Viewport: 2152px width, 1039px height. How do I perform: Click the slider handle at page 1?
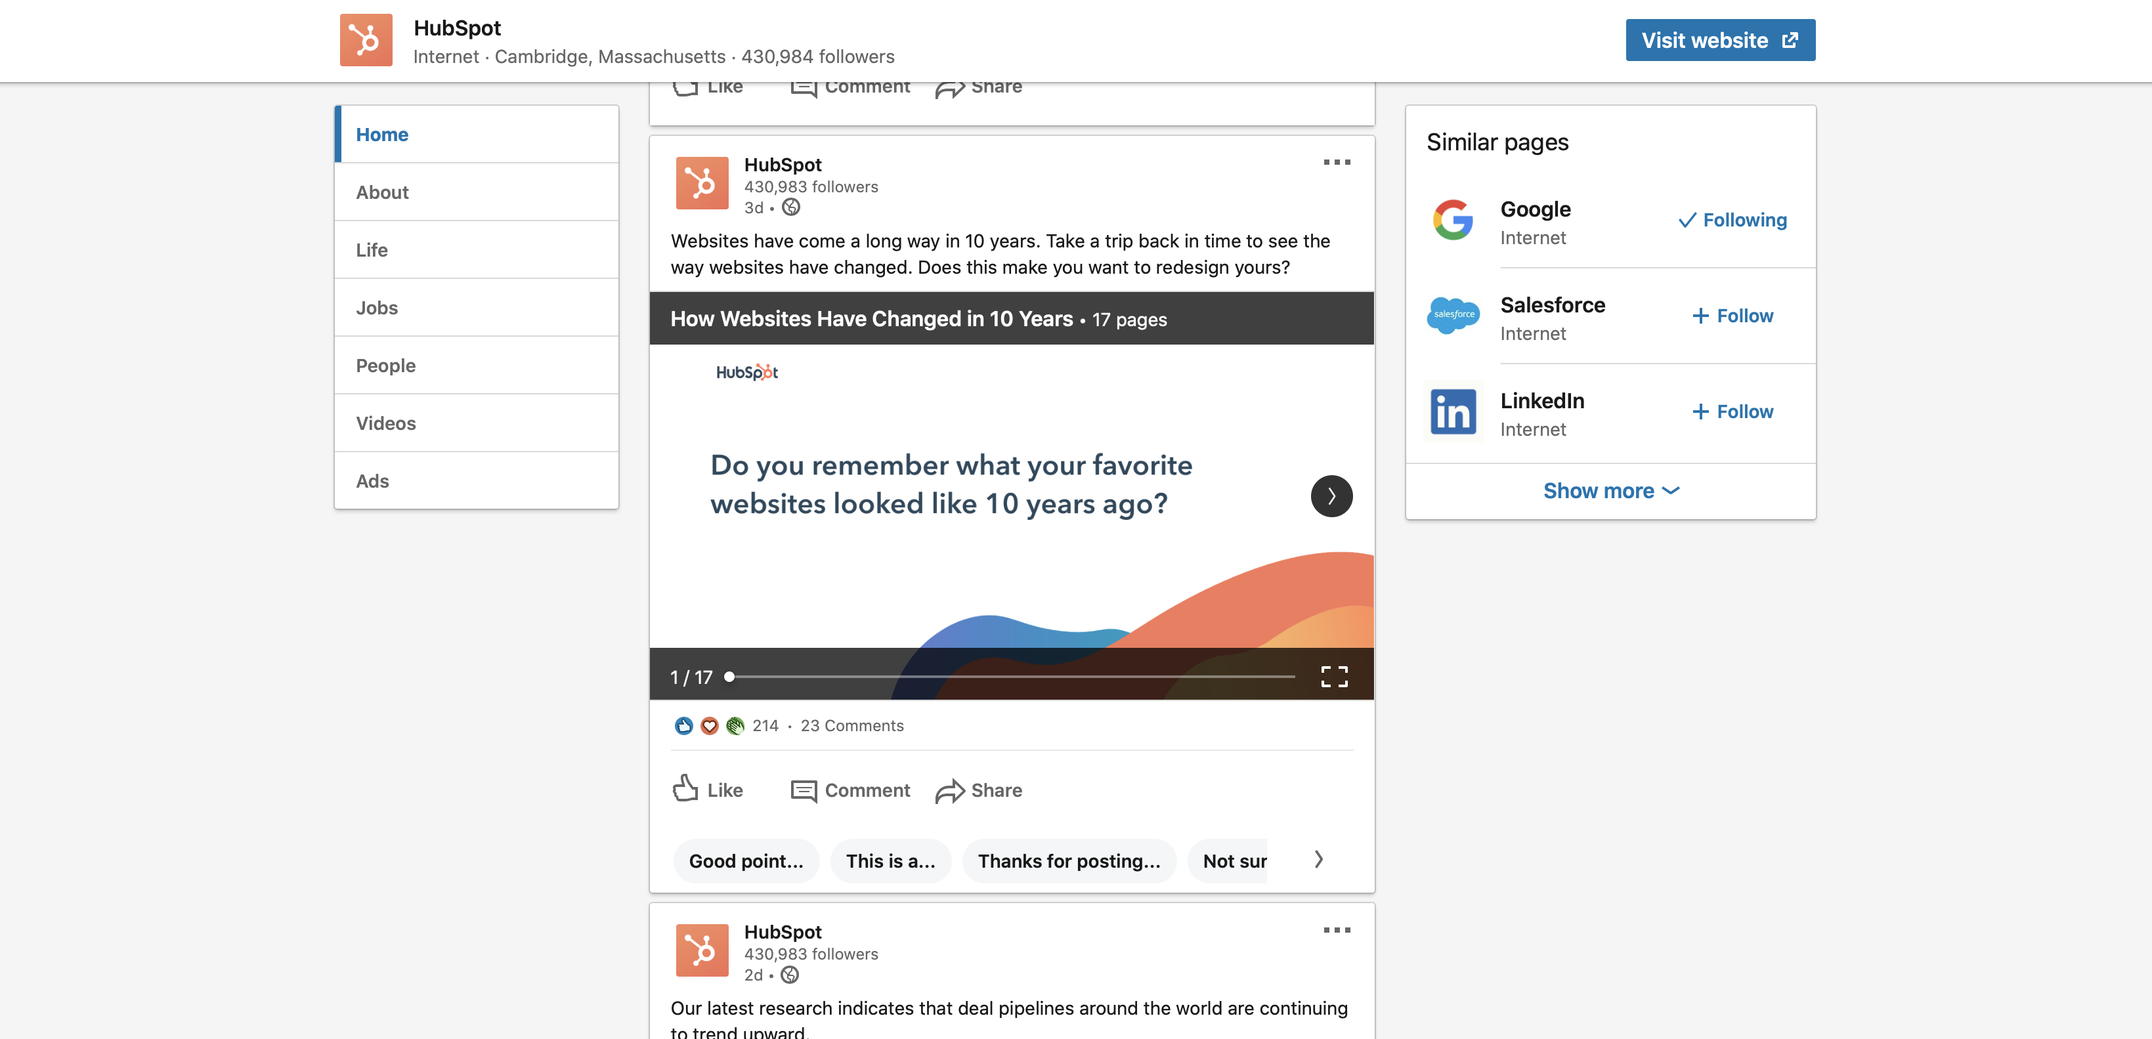tap(729, 677)
